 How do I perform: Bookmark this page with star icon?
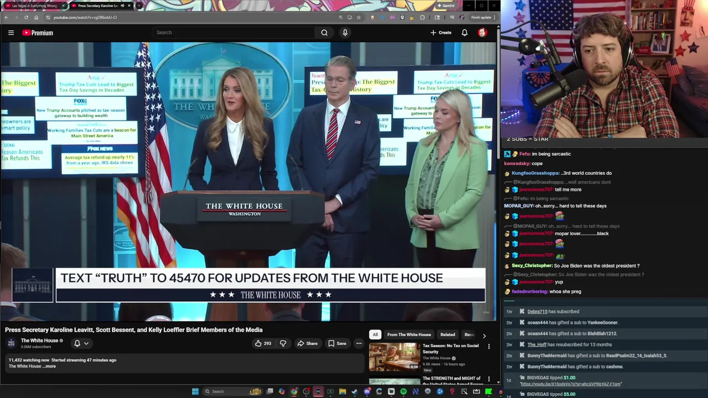click(x=358, y=17)
